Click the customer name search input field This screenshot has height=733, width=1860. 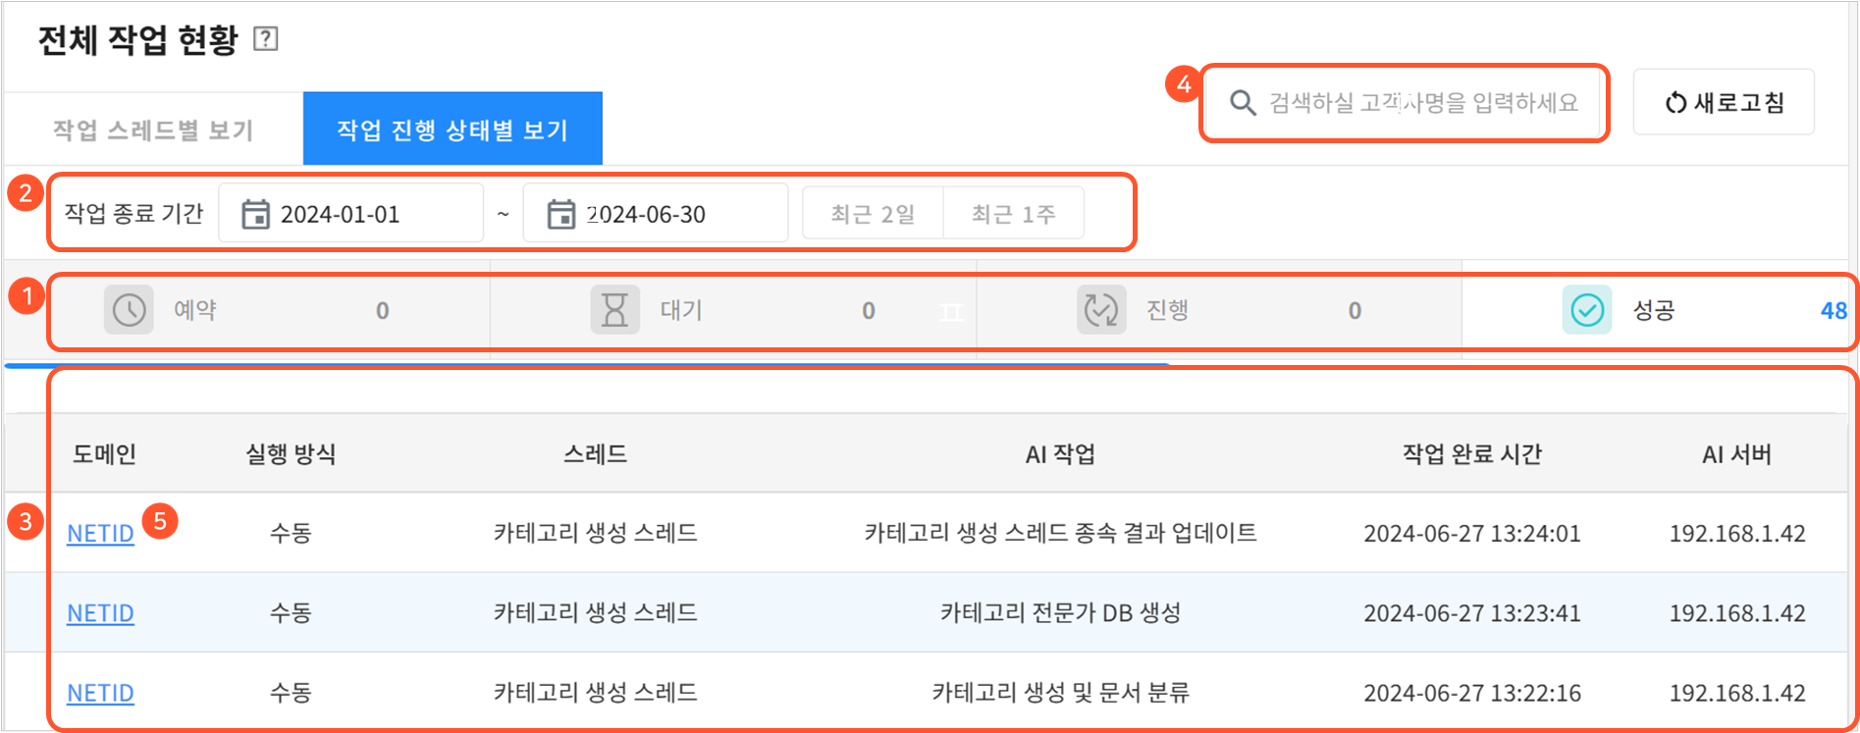(1423, 103)
